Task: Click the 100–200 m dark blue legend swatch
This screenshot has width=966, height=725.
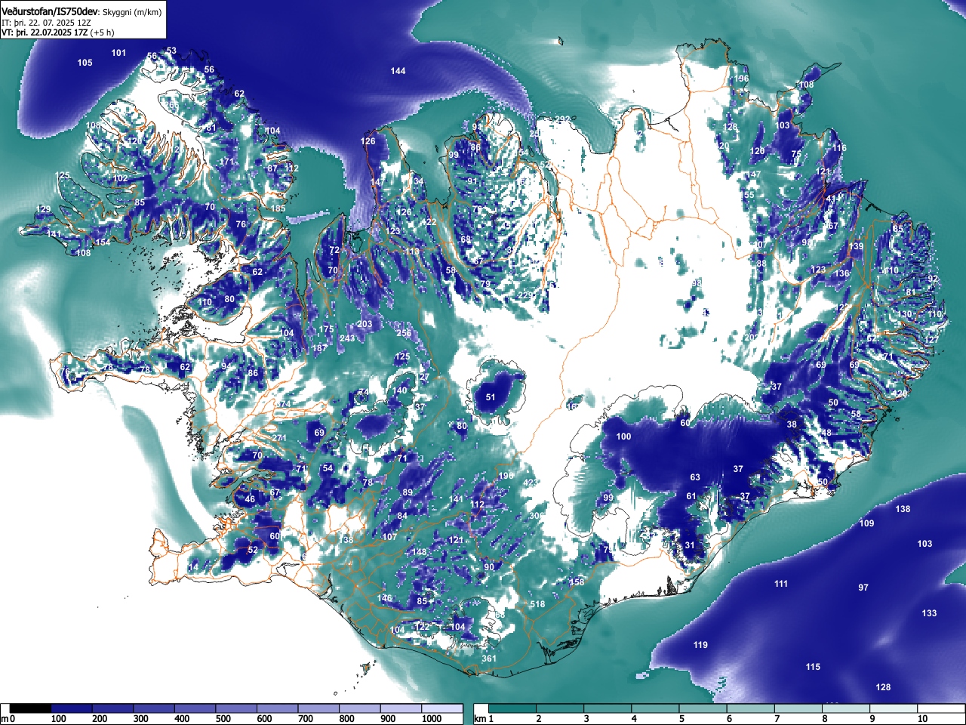Action: click(71, 708)
